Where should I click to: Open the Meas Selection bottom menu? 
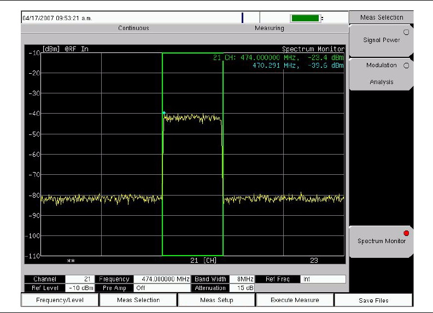pyautogui.click(x=138, y=300)
